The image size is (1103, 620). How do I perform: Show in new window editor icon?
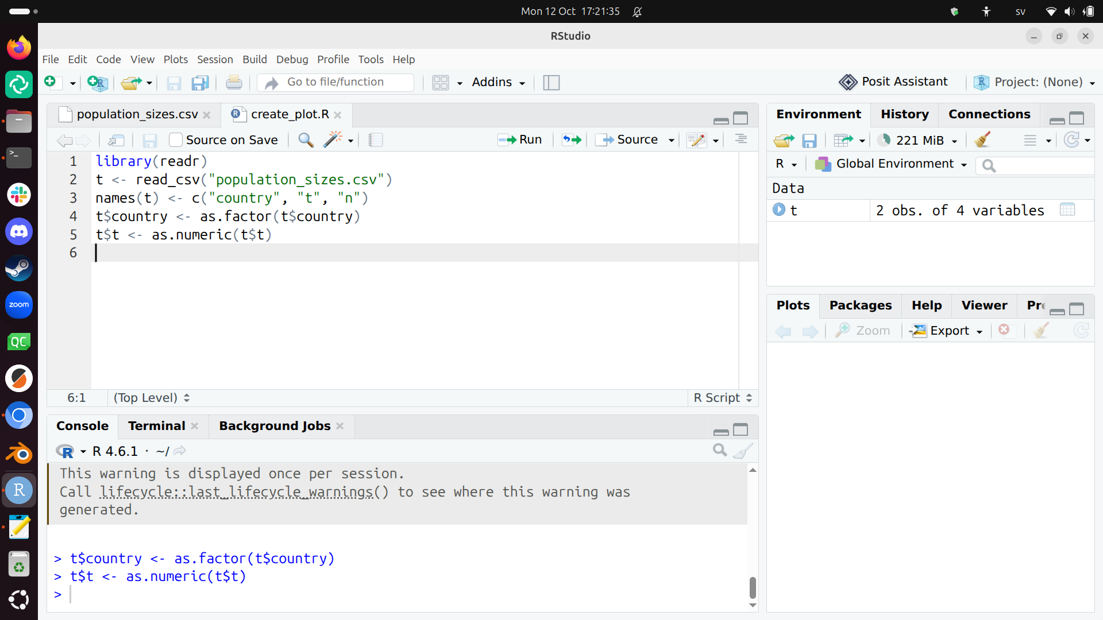(117, 140)
